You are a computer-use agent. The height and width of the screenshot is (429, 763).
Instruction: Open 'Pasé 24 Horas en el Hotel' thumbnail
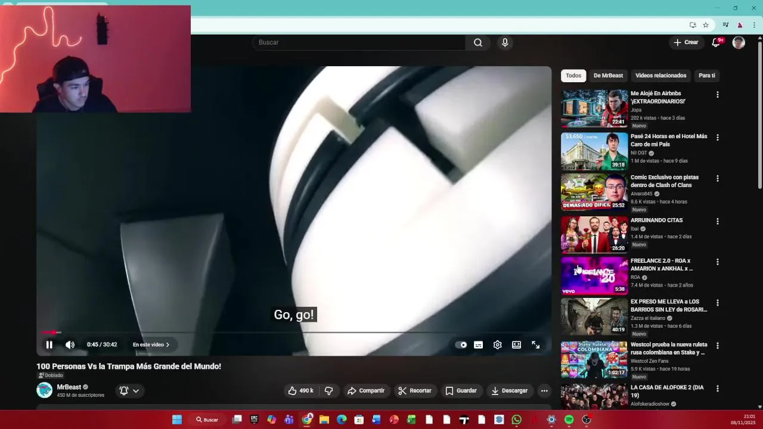[594, 151]
